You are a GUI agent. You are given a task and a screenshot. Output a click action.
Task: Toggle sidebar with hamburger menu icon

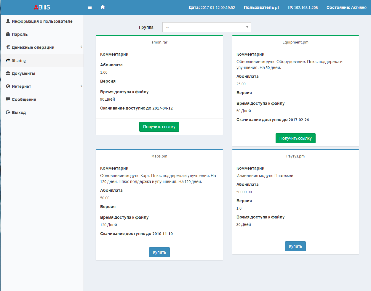[90, 7]
